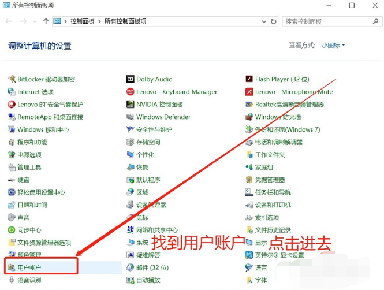
Task: Click the NVIDIA 控制面板 icon
Action: pyautogui.click(x=131, y=105)
